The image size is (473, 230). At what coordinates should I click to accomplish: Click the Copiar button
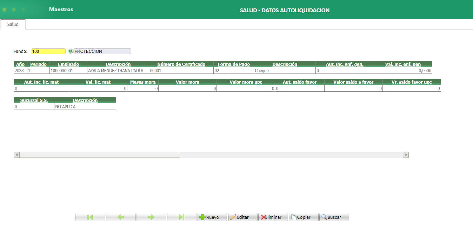(x=304, y=217)
